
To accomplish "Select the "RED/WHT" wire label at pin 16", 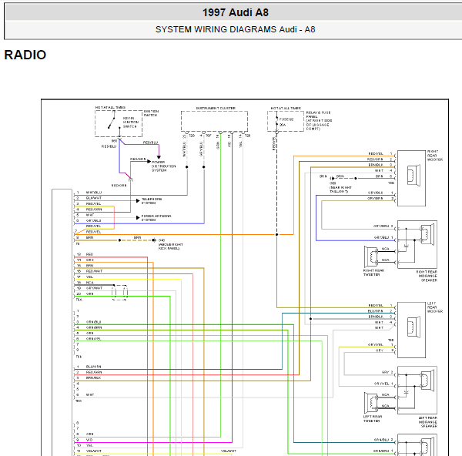I will 94,271.
